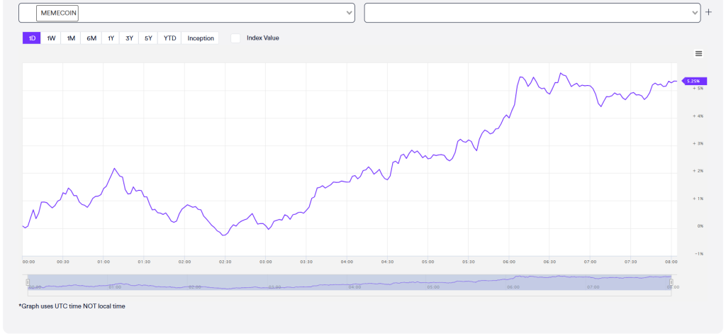
Task: Toggle the Index Value checkbox
Action: (235, 38)
